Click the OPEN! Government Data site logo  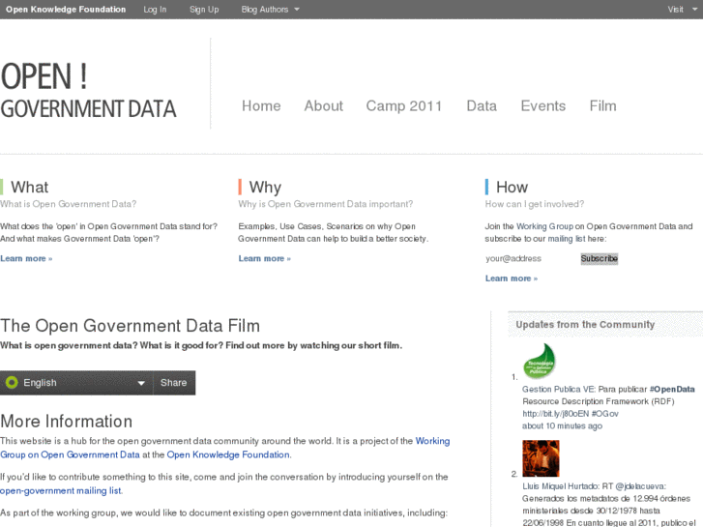coord(89,92)
